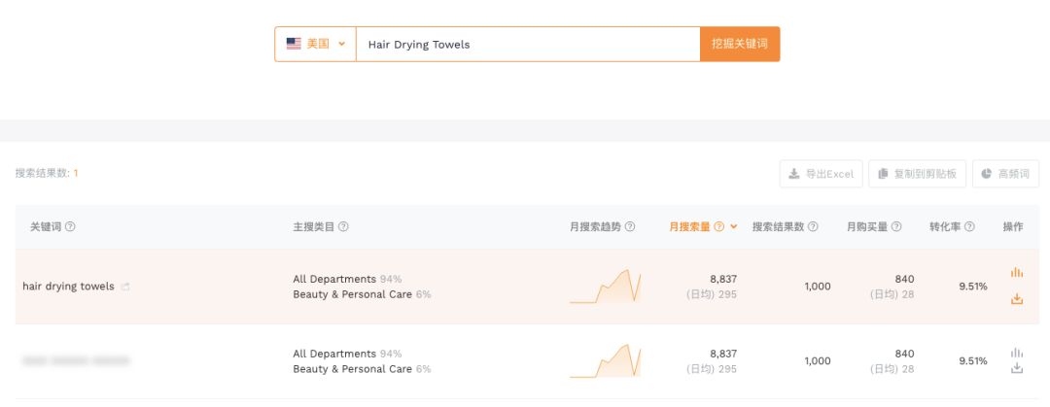Select the hair drying towels keyword link
Screen dimensions: 1050x407
[68, 287]
